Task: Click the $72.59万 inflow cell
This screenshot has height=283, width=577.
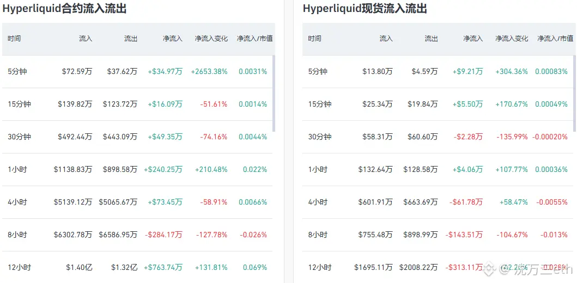Action: coord(77,72)
